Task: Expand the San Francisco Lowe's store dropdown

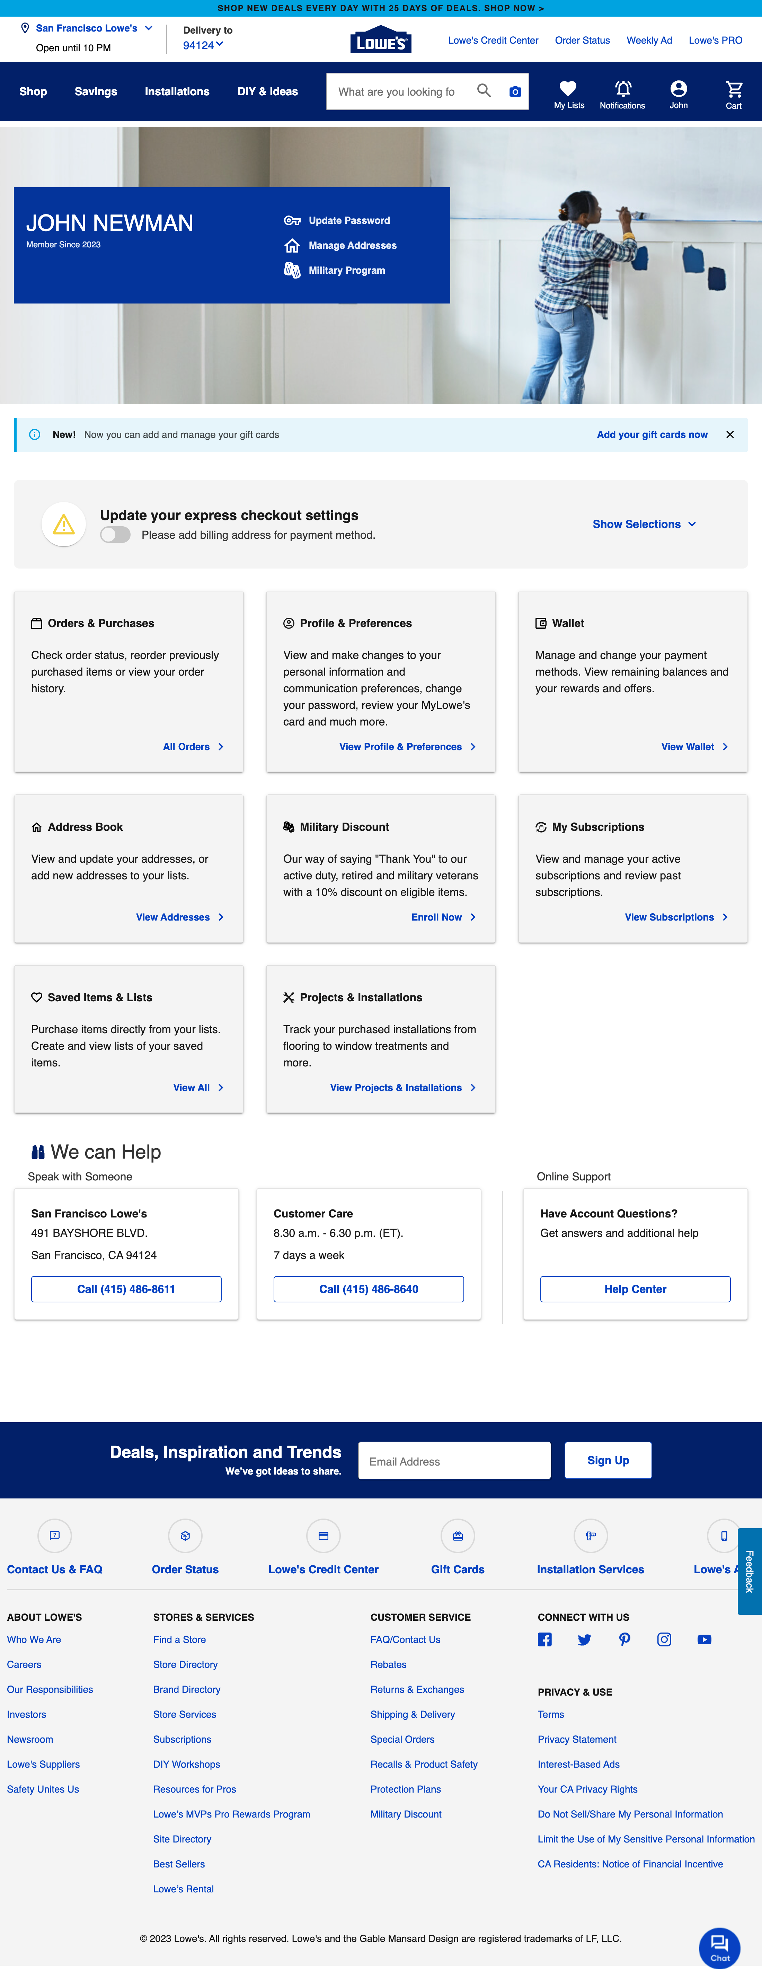Action: click(x=148, y=28)
